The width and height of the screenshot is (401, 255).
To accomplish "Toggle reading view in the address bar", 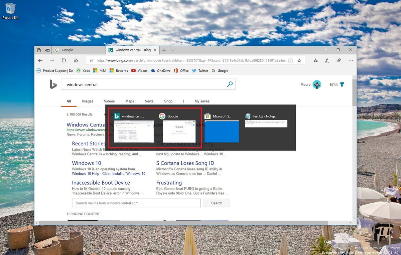I will pyautogui.click(x=291, y=60).
